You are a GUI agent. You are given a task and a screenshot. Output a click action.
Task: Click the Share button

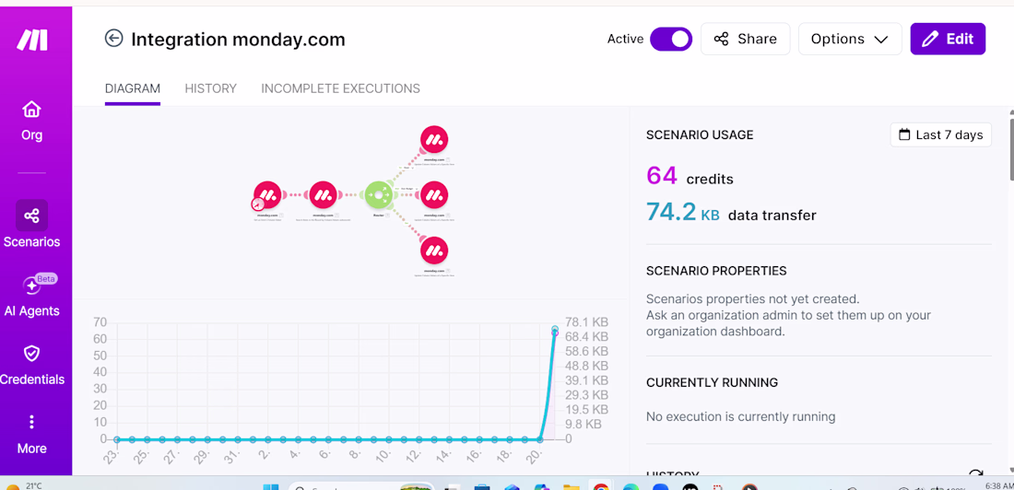[745, 39]
